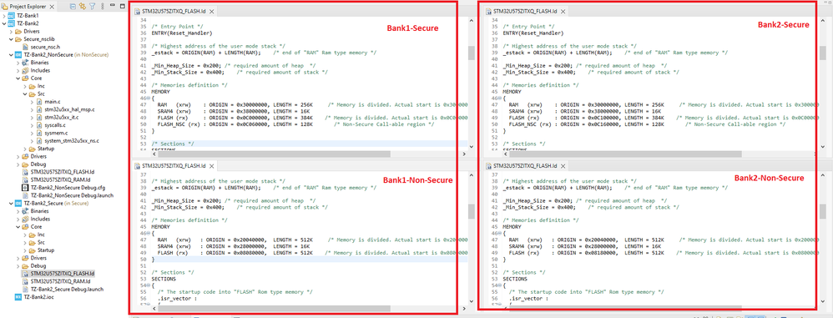Expand the main.c file node
Screen dimensions: 833x318
32,101
